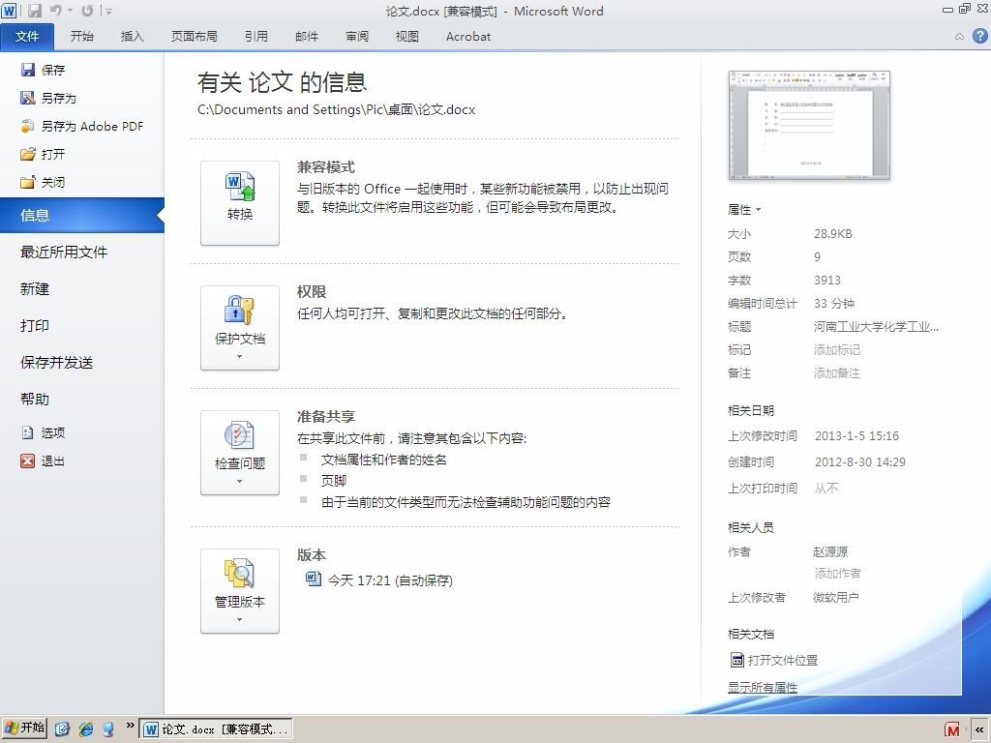Click 添加备注 to add a comment
The width and height of the screenshot is (991, 743).
[x=837, y=373]
